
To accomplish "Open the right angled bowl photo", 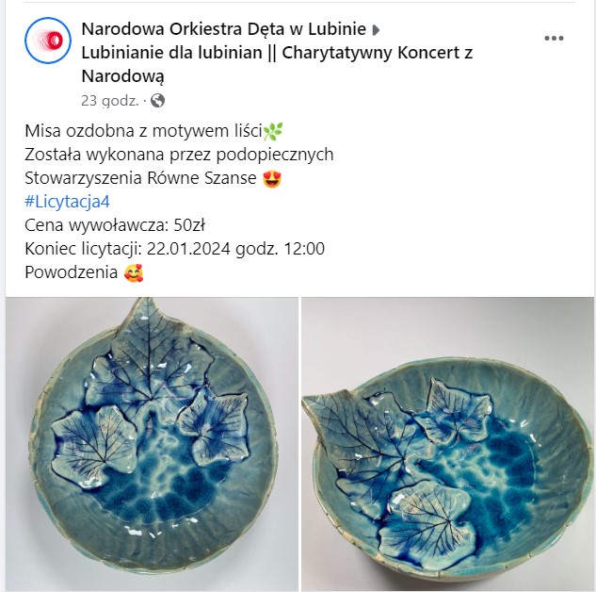I will coord(447,444).
